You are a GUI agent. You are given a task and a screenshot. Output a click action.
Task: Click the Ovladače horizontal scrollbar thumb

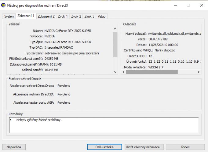coord(152,72)
